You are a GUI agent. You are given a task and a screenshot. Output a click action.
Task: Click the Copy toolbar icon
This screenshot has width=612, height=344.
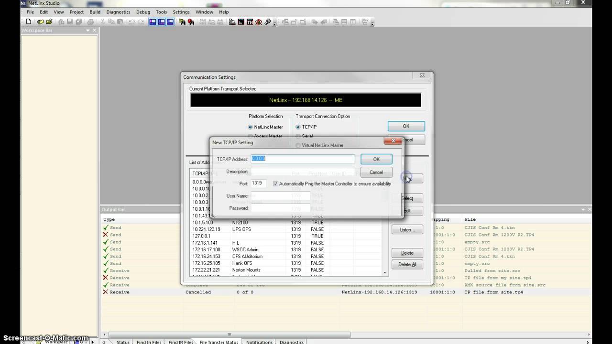click(111, 21)
